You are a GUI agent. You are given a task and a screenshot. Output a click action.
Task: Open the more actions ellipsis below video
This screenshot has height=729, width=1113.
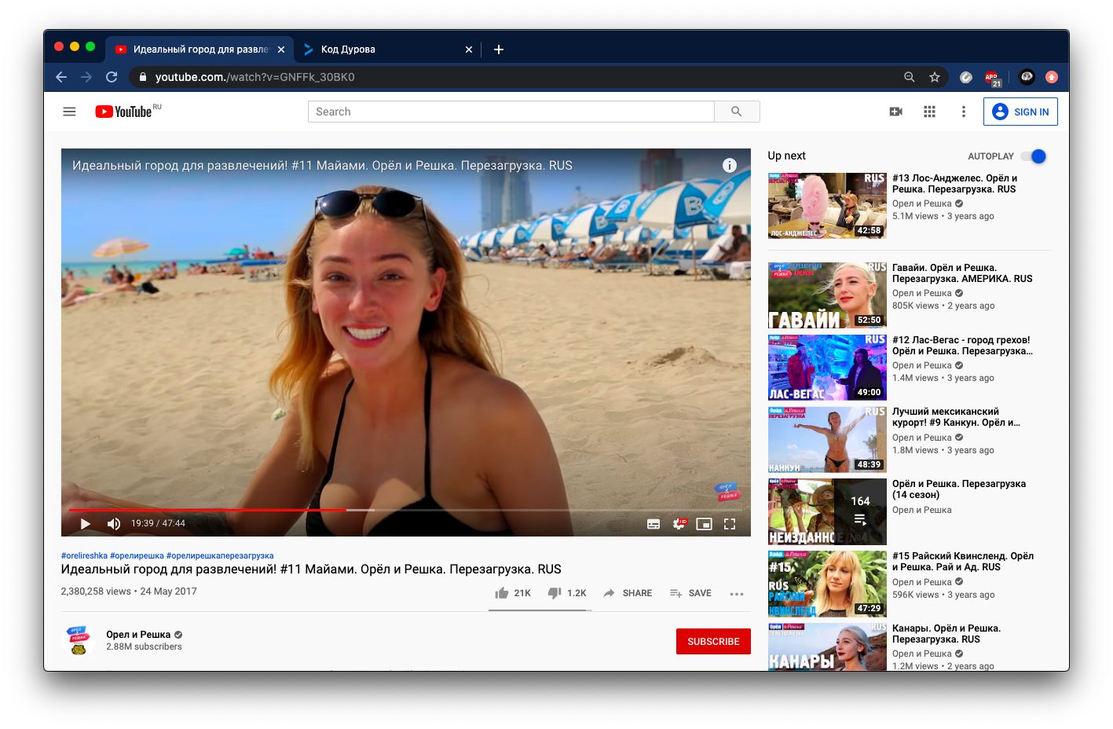pyautogui.click(x=736, y=594)
